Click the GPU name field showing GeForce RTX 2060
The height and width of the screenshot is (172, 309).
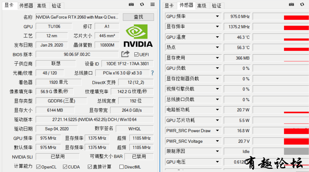coord(77,17)
